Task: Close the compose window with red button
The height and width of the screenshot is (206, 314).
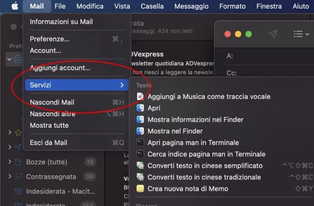Action: pos(228,34)
